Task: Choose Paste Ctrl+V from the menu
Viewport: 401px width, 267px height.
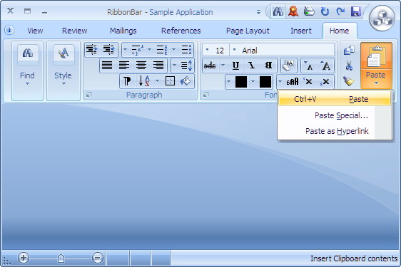Action: click(x=335, y=99)
